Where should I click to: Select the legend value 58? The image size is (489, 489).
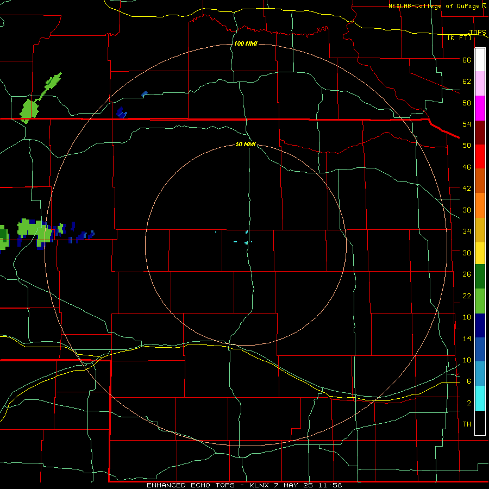coord(467,103)
